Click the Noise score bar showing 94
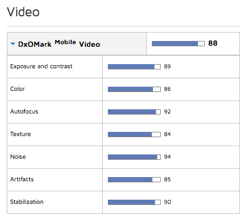This screenshot has width=243, height=217. coord(134,157)
